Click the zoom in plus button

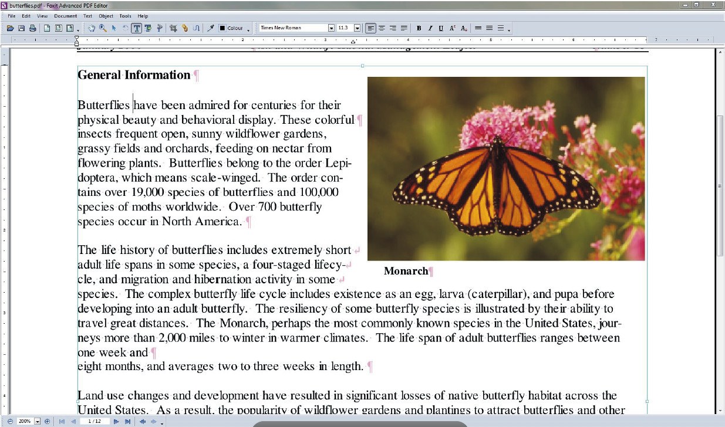47,421
